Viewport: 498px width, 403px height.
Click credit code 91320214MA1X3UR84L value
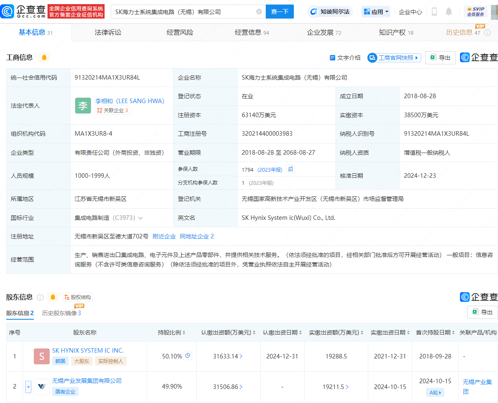(107, 78)
